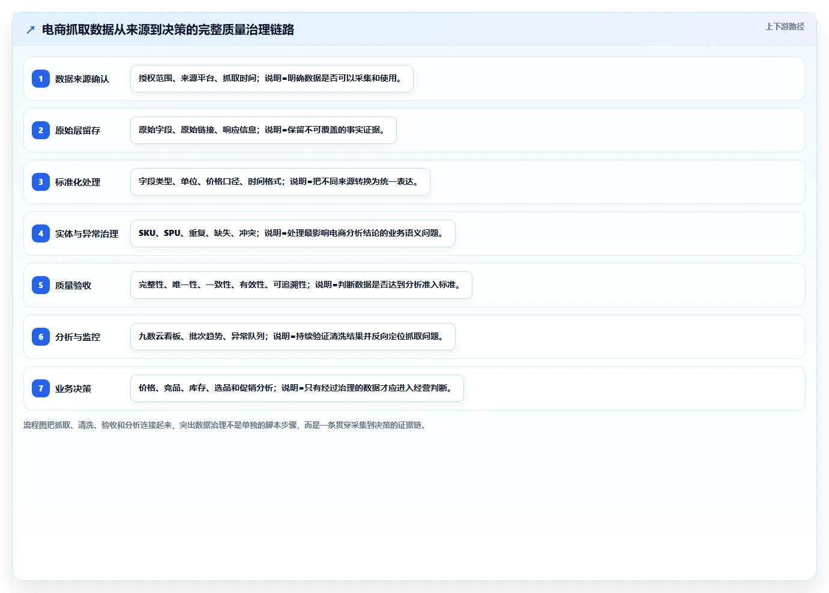This screenshot has height=593, width=829.
Task: Click the description box starting 原始字段、原始链接
Action: (x=264, y=130)
